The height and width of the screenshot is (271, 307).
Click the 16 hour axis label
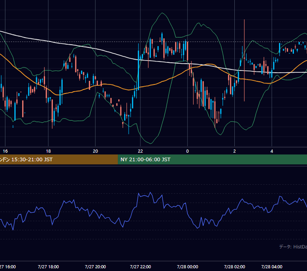[5, 151]
